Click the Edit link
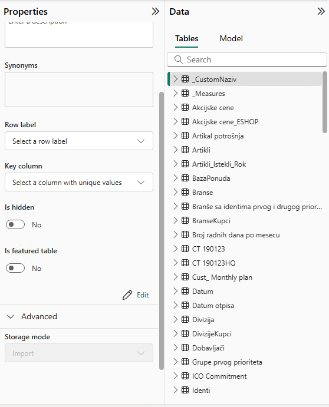 tap(143, 295)
